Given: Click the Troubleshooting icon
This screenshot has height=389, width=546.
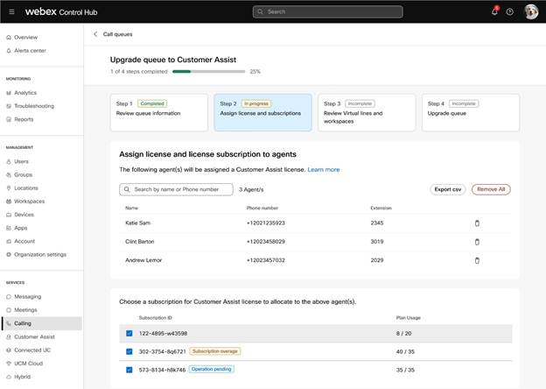Looking at the screenshot, I should 9,106.
